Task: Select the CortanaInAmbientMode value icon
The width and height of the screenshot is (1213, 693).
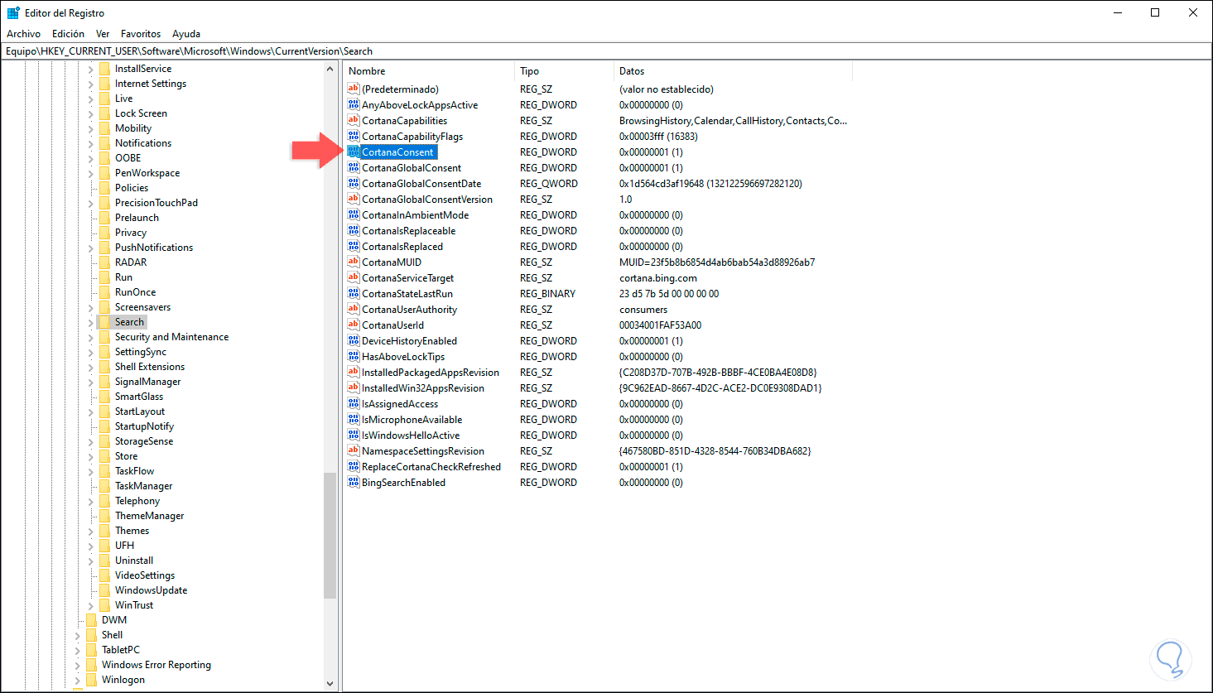Action: 354,215
